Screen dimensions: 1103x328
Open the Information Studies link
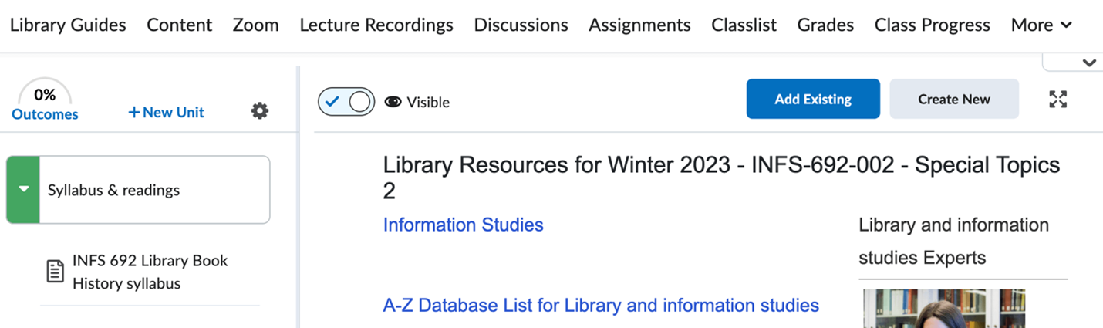click(463, 225)
